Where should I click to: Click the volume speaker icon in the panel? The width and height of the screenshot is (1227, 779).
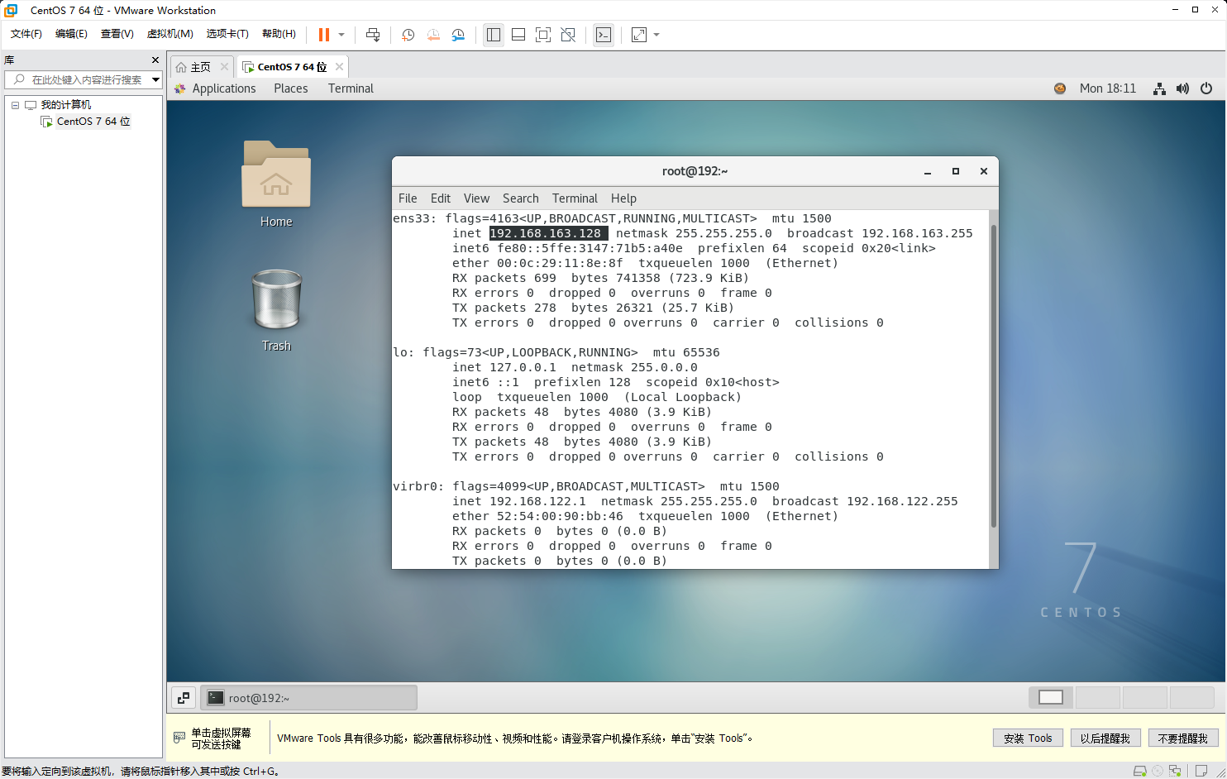(x=1183, y=88)
